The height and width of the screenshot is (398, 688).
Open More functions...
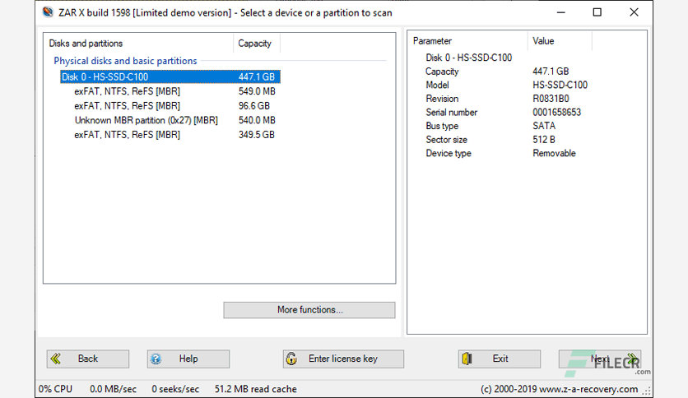point(309,310)
